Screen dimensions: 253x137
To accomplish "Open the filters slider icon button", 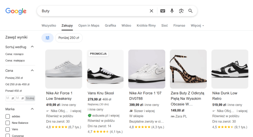I will pyautogui.click(x=47, y=38).
